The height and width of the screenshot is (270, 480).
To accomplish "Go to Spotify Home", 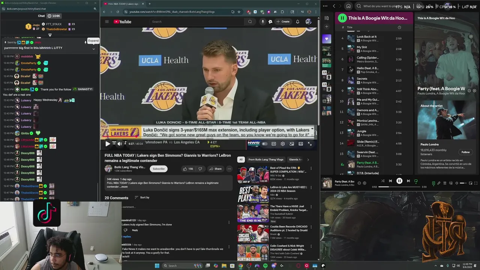I will point(348,6).
